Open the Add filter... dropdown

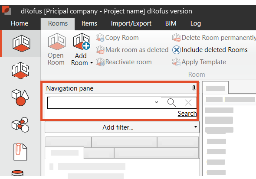coord(122,127)
